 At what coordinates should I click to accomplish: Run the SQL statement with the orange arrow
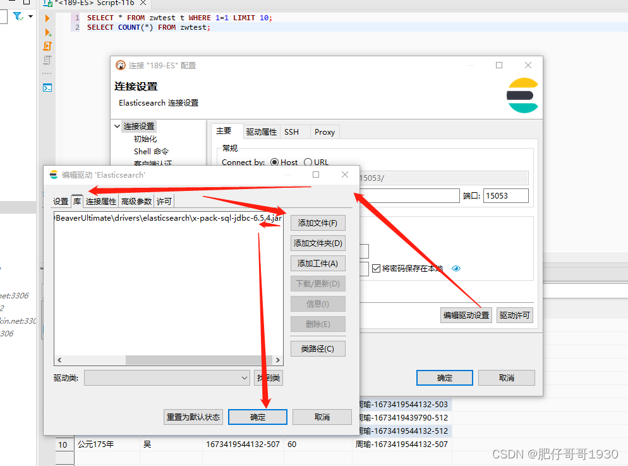47,18
